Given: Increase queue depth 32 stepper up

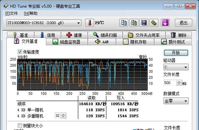Looking at the screenshot, I should (x=63, y=114).
